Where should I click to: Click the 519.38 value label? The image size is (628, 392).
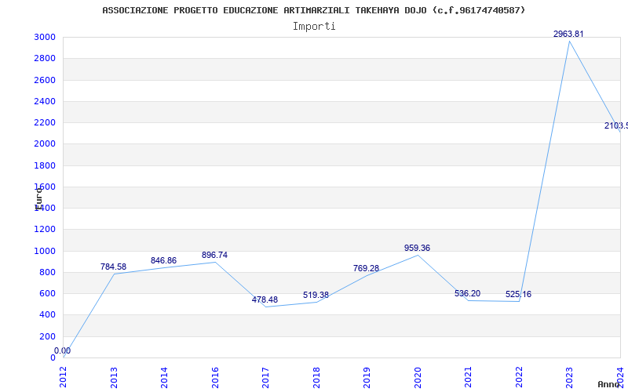(x=316, y=296)
